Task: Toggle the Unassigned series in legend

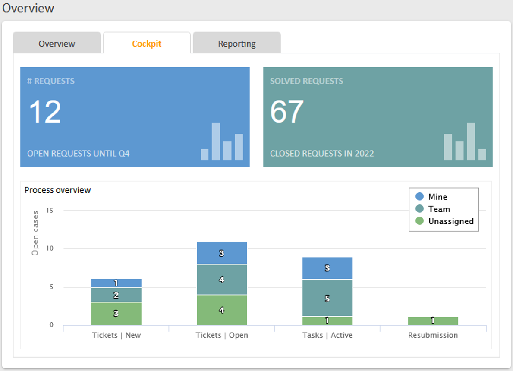Action: coord(450,221)
